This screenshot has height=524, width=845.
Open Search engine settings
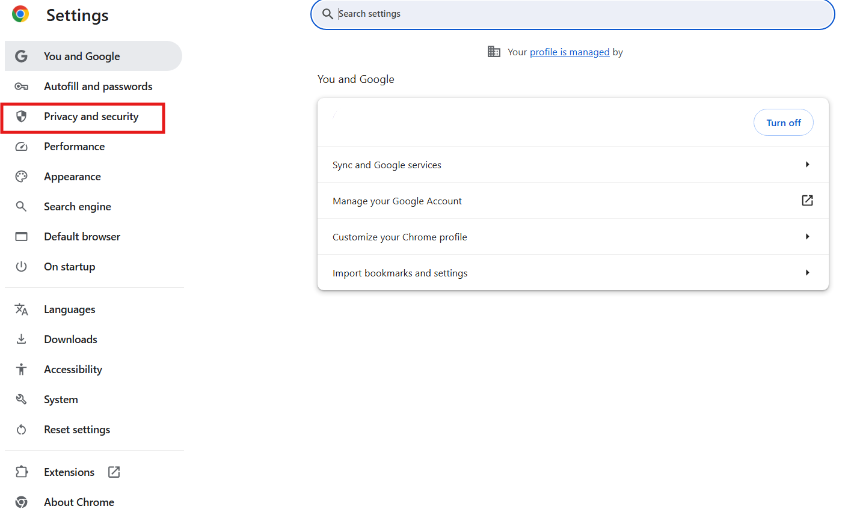[x=93, y=207]
